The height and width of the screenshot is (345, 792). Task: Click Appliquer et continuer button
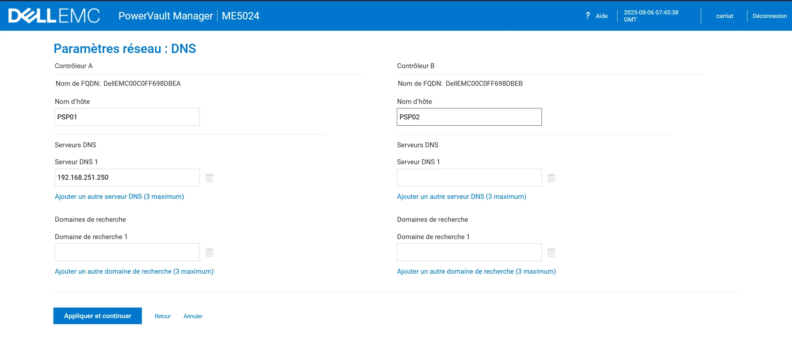[x=98, y=316]
